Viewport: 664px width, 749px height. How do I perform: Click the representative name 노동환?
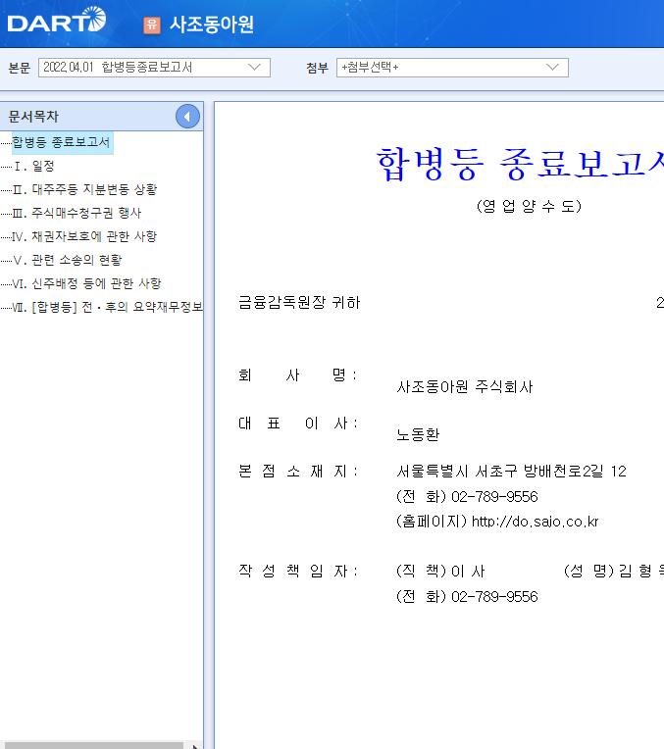coord(418,434)
